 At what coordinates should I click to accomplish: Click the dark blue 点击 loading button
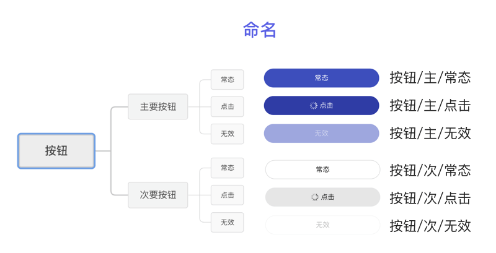(x=321, y=105)
